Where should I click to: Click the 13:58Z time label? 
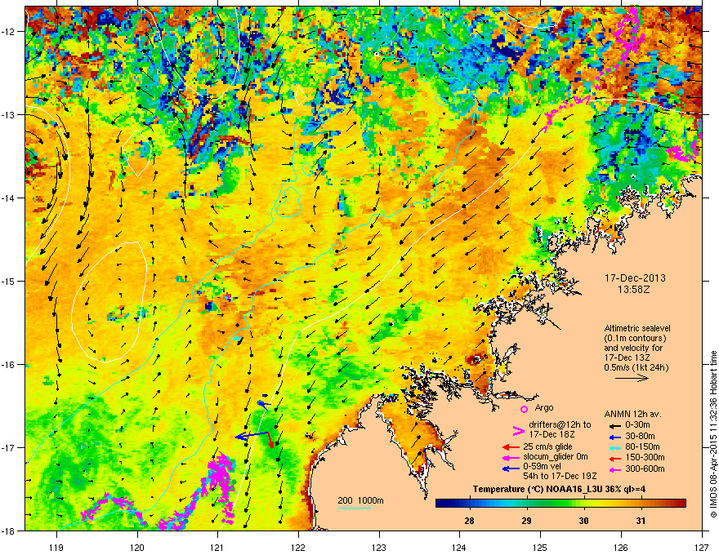[634, 290]
